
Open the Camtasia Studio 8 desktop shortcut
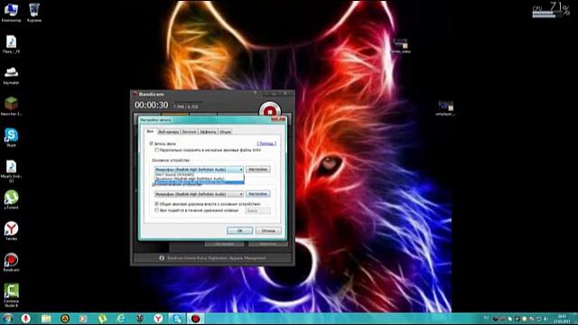11,295
